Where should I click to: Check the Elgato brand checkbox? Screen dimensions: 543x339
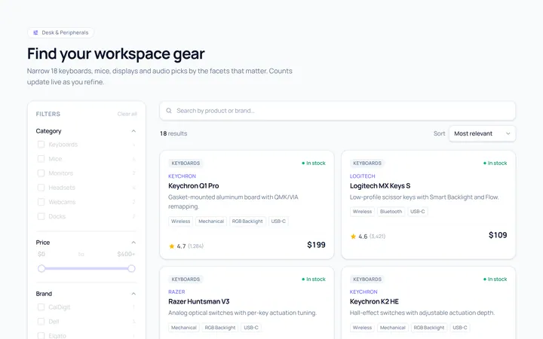point(41,335)
